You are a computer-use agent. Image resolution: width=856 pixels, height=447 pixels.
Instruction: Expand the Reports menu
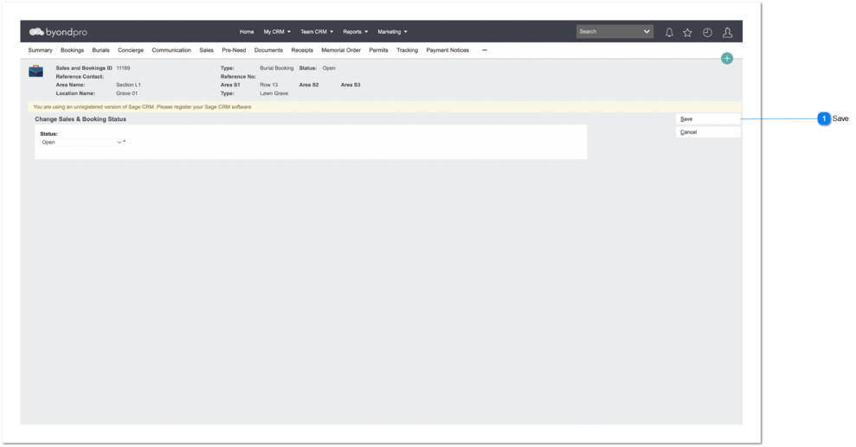[355, 32]
